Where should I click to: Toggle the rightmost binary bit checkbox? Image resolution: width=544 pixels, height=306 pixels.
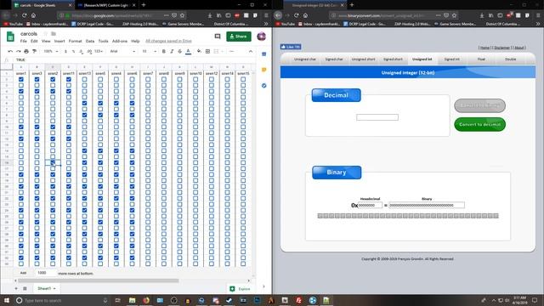point(496,216)
